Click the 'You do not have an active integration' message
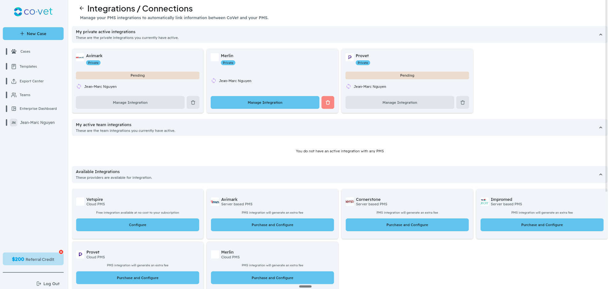Image resolution: width=612 pixels, height=289 pixels. coord(340,151)
